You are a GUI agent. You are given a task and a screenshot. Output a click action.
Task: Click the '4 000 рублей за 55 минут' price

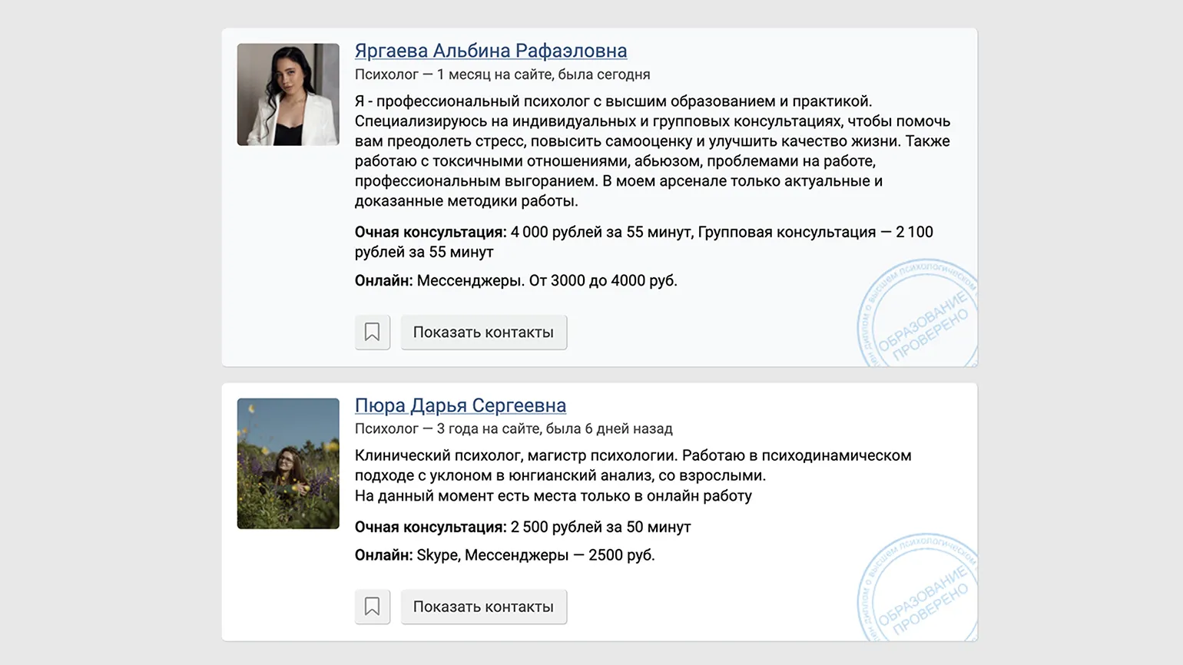click(x=601, y=232)
